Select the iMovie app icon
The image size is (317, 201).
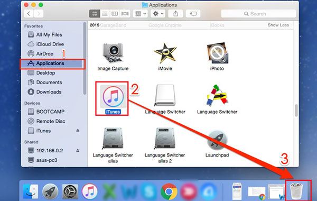pos(165,53)
